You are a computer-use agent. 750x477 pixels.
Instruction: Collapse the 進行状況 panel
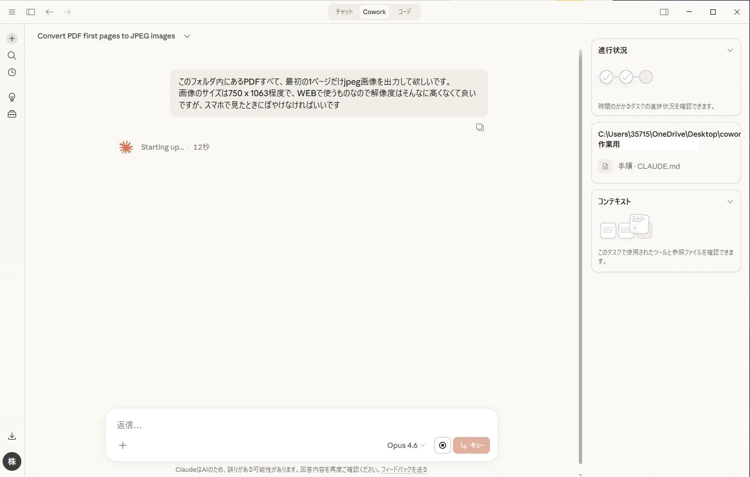click(730, 50)
